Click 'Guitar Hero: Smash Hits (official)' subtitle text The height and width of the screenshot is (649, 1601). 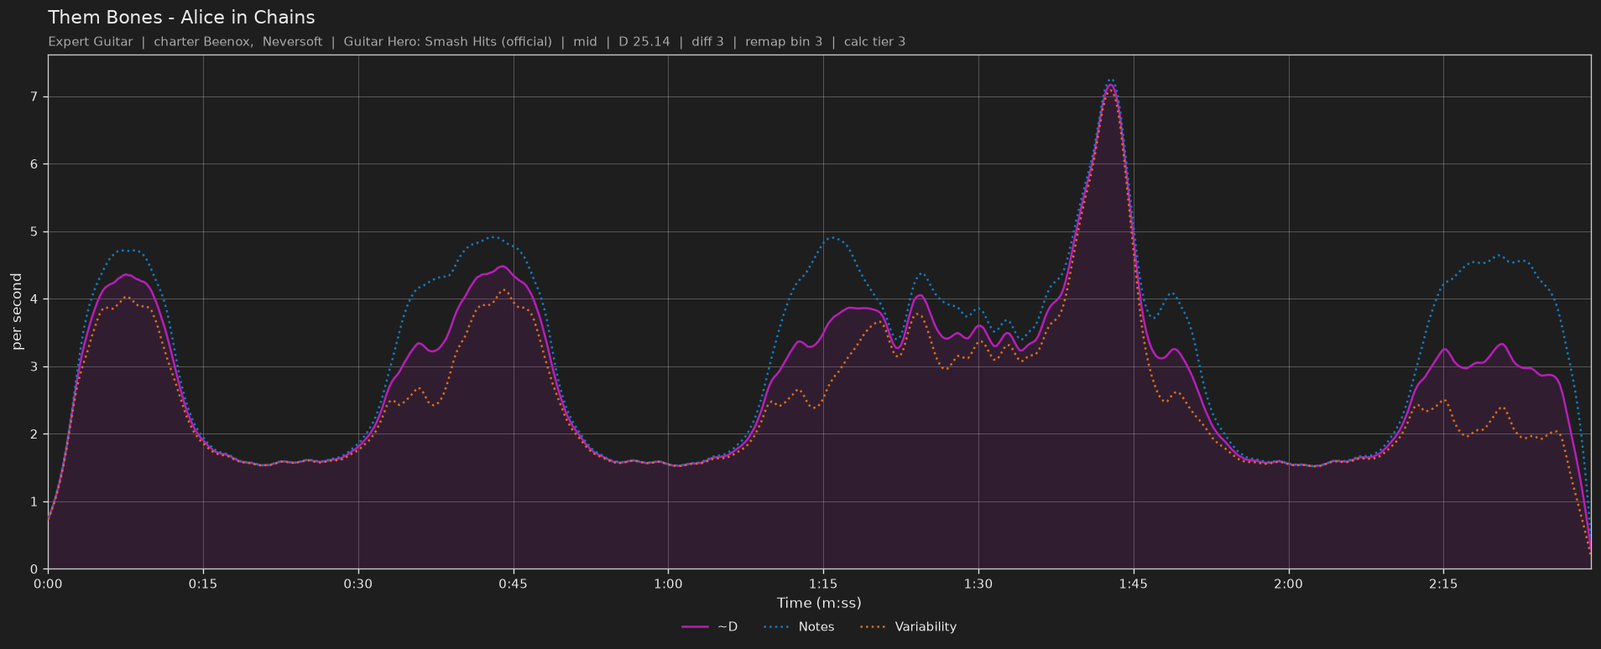tap(448, 42)
